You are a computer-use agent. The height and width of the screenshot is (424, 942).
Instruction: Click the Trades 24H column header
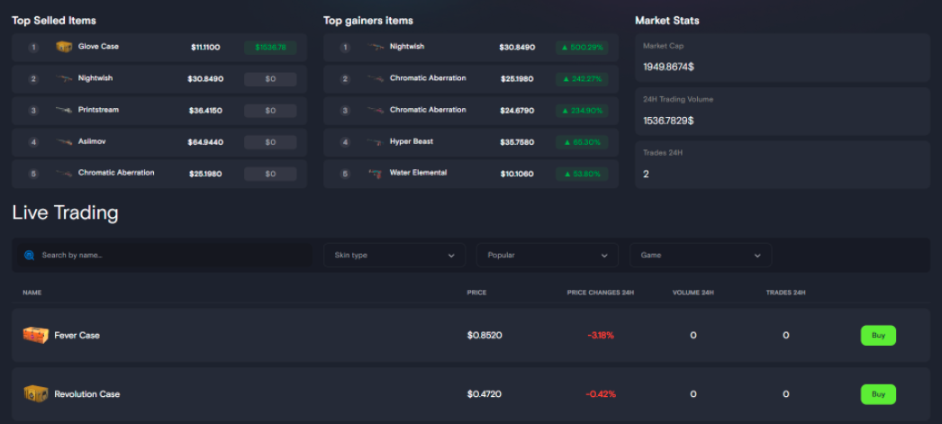(785, 293)
